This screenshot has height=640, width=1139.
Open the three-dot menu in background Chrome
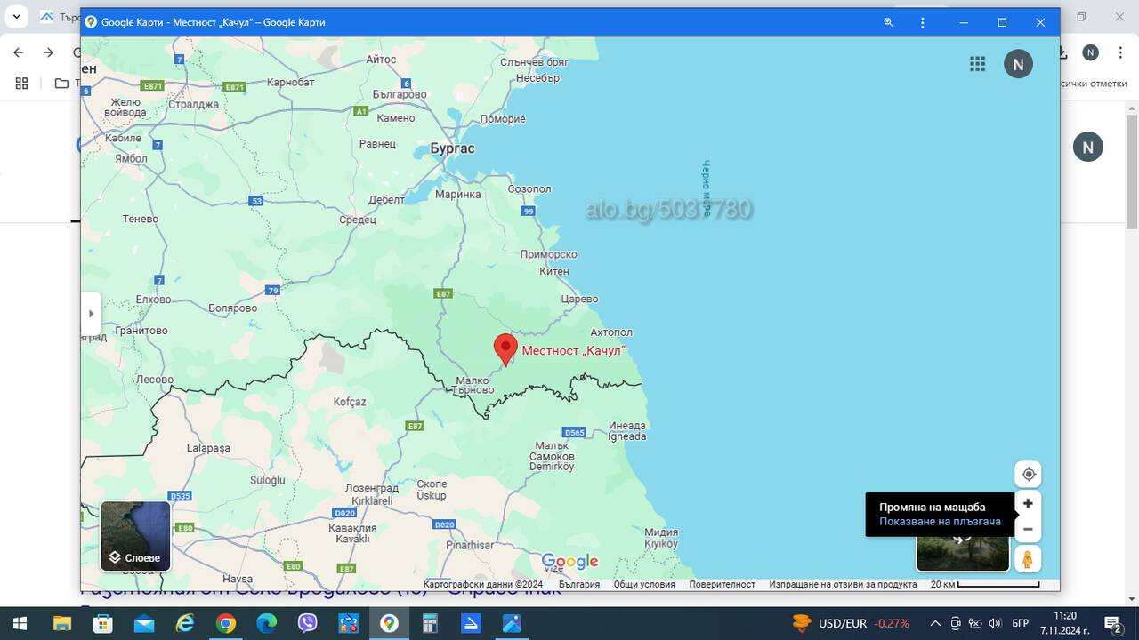click(1119, 52)
